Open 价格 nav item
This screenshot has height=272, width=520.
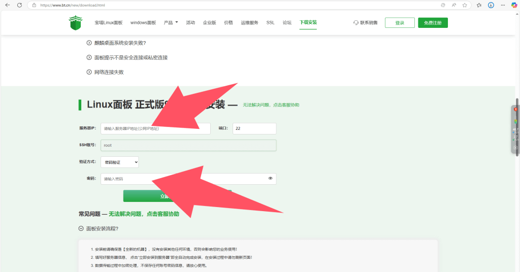click(228, 22)
